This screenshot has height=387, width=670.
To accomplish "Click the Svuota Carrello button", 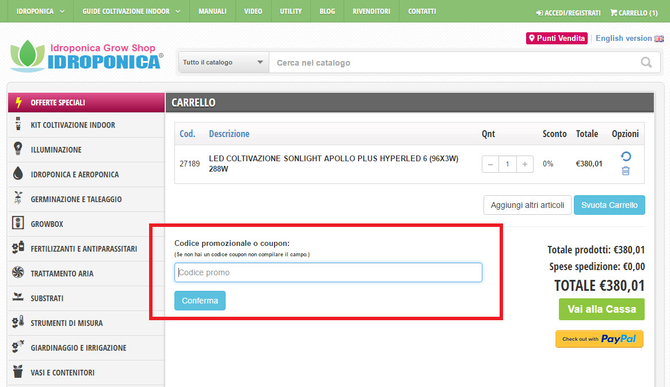I will (x=610, y=205).
